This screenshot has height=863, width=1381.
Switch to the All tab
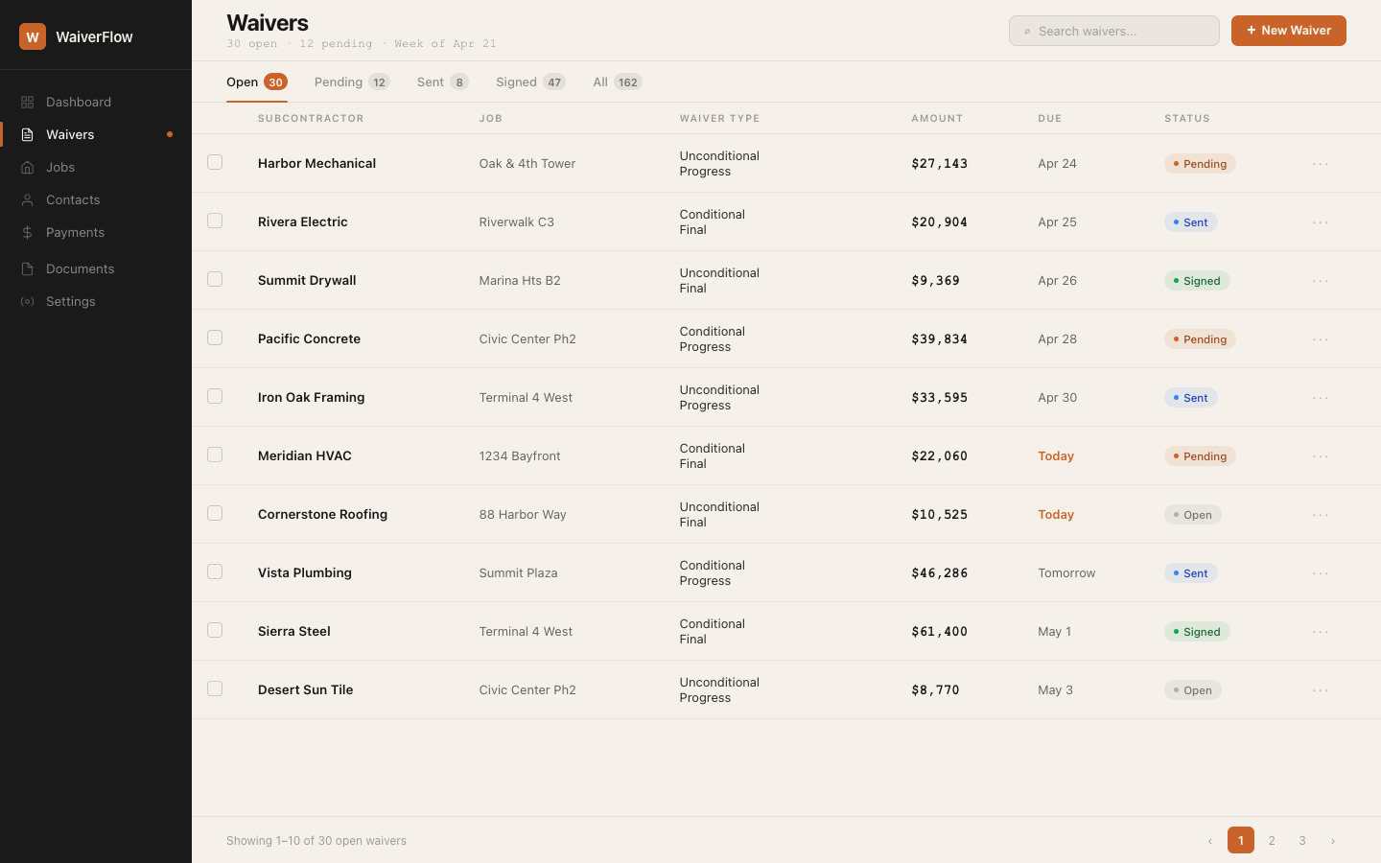click(x=618, y=82)
